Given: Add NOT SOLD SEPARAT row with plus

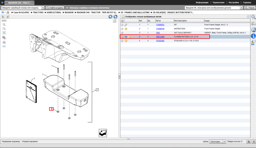Looking at the screenshot, I should click(x=122, y=33).
